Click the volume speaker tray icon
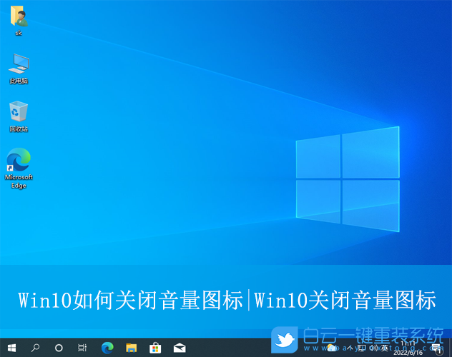The image size is (452, 357). 373,348
